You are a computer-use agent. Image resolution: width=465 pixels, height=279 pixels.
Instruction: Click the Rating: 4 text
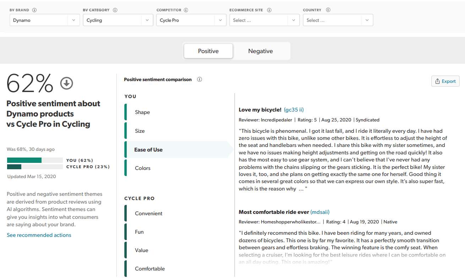click(335, 222)
